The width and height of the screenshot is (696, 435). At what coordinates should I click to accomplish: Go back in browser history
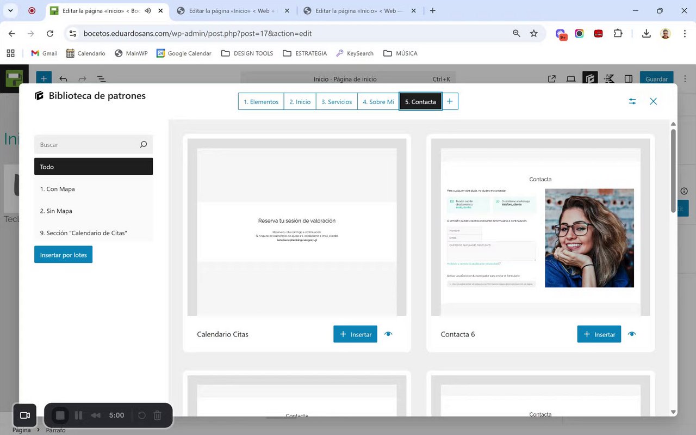[12, 34]
